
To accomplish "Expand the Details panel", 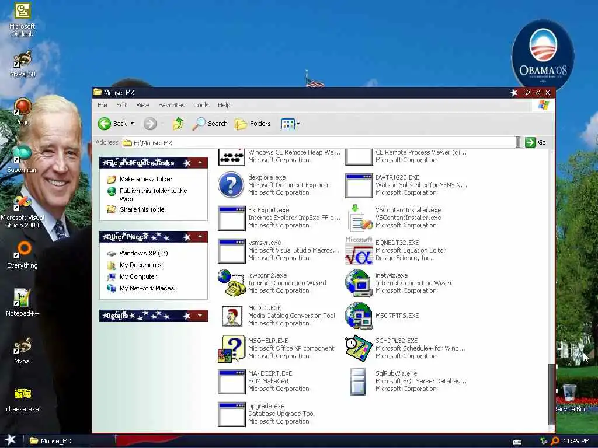I will pos(200,316).
